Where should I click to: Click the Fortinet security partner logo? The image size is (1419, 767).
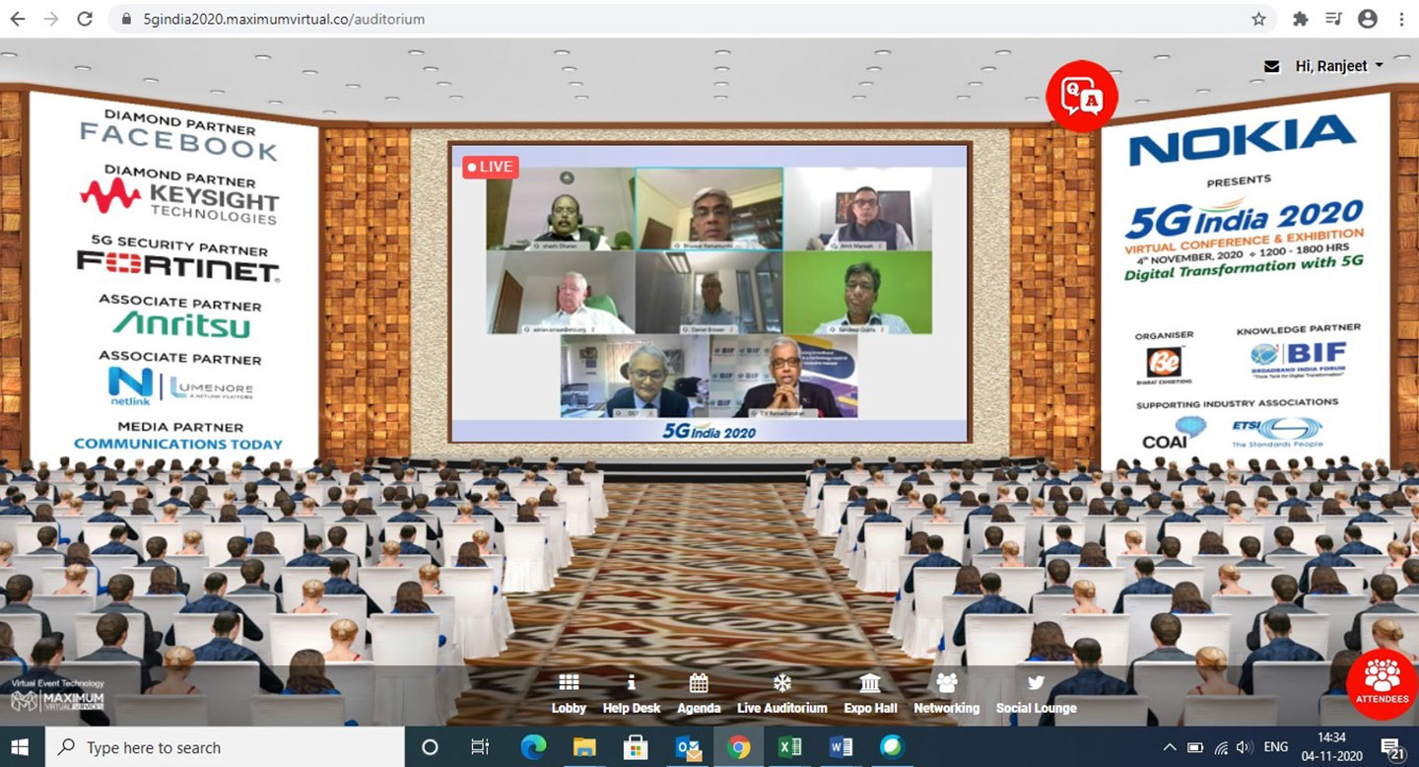(x=178, y=266)
